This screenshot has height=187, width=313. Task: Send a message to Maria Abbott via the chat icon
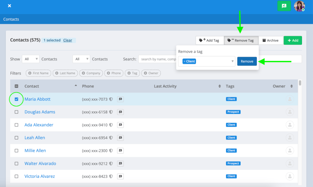(120, 99)
